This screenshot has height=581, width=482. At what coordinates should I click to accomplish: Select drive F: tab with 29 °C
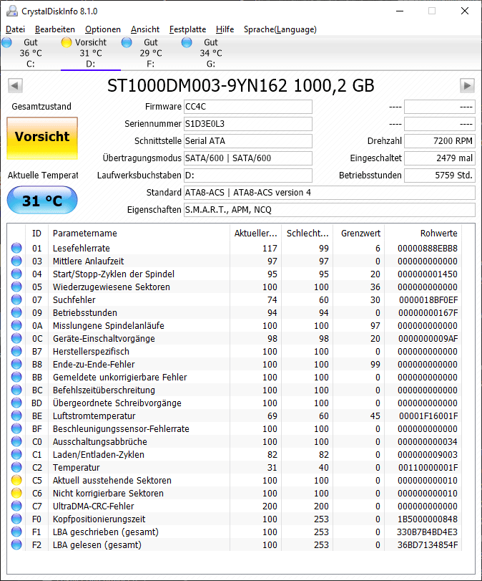[x=151, y=53]
